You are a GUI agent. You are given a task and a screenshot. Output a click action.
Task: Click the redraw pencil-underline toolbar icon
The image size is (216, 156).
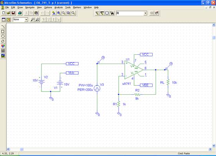coord(53,13)
